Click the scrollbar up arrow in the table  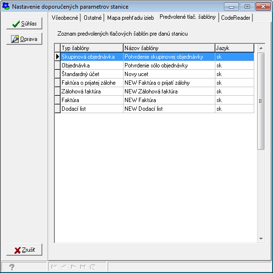[261, 48]
